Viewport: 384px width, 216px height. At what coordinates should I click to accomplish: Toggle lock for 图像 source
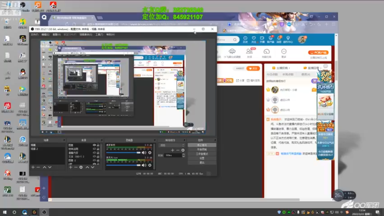coord(98,145)
